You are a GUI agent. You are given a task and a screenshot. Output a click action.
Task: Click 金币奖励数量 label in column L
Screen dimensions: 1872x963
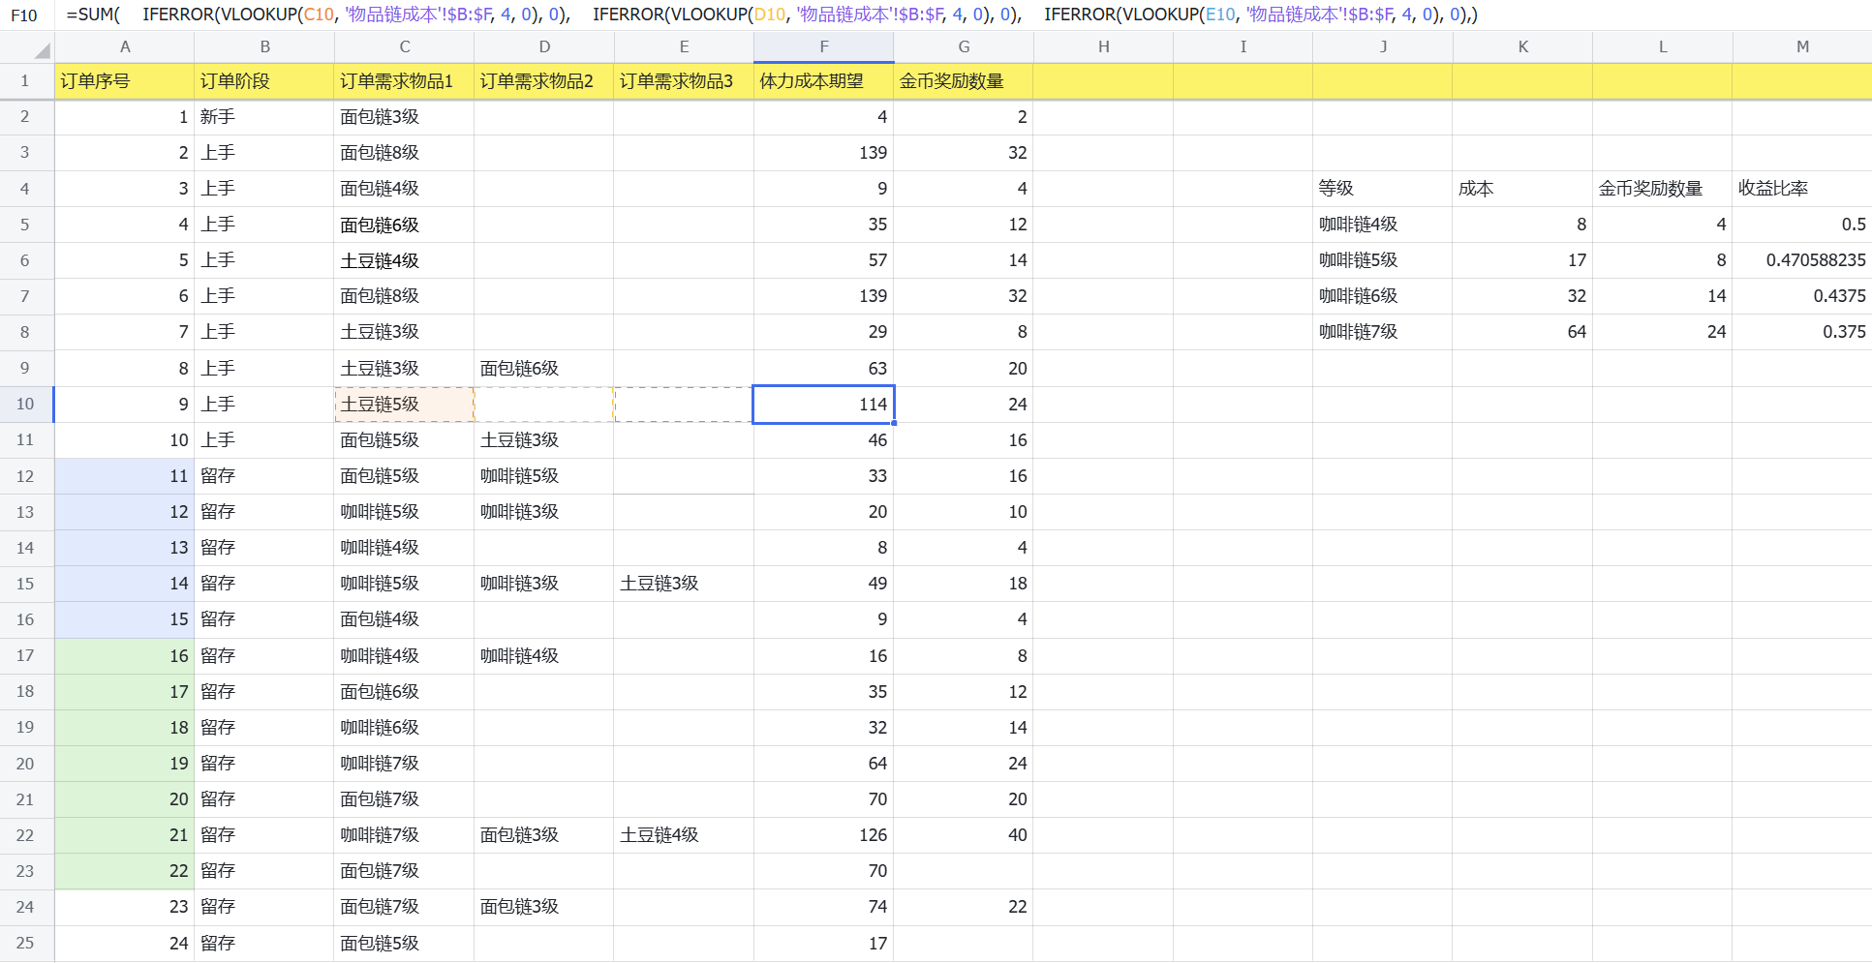1663,189
